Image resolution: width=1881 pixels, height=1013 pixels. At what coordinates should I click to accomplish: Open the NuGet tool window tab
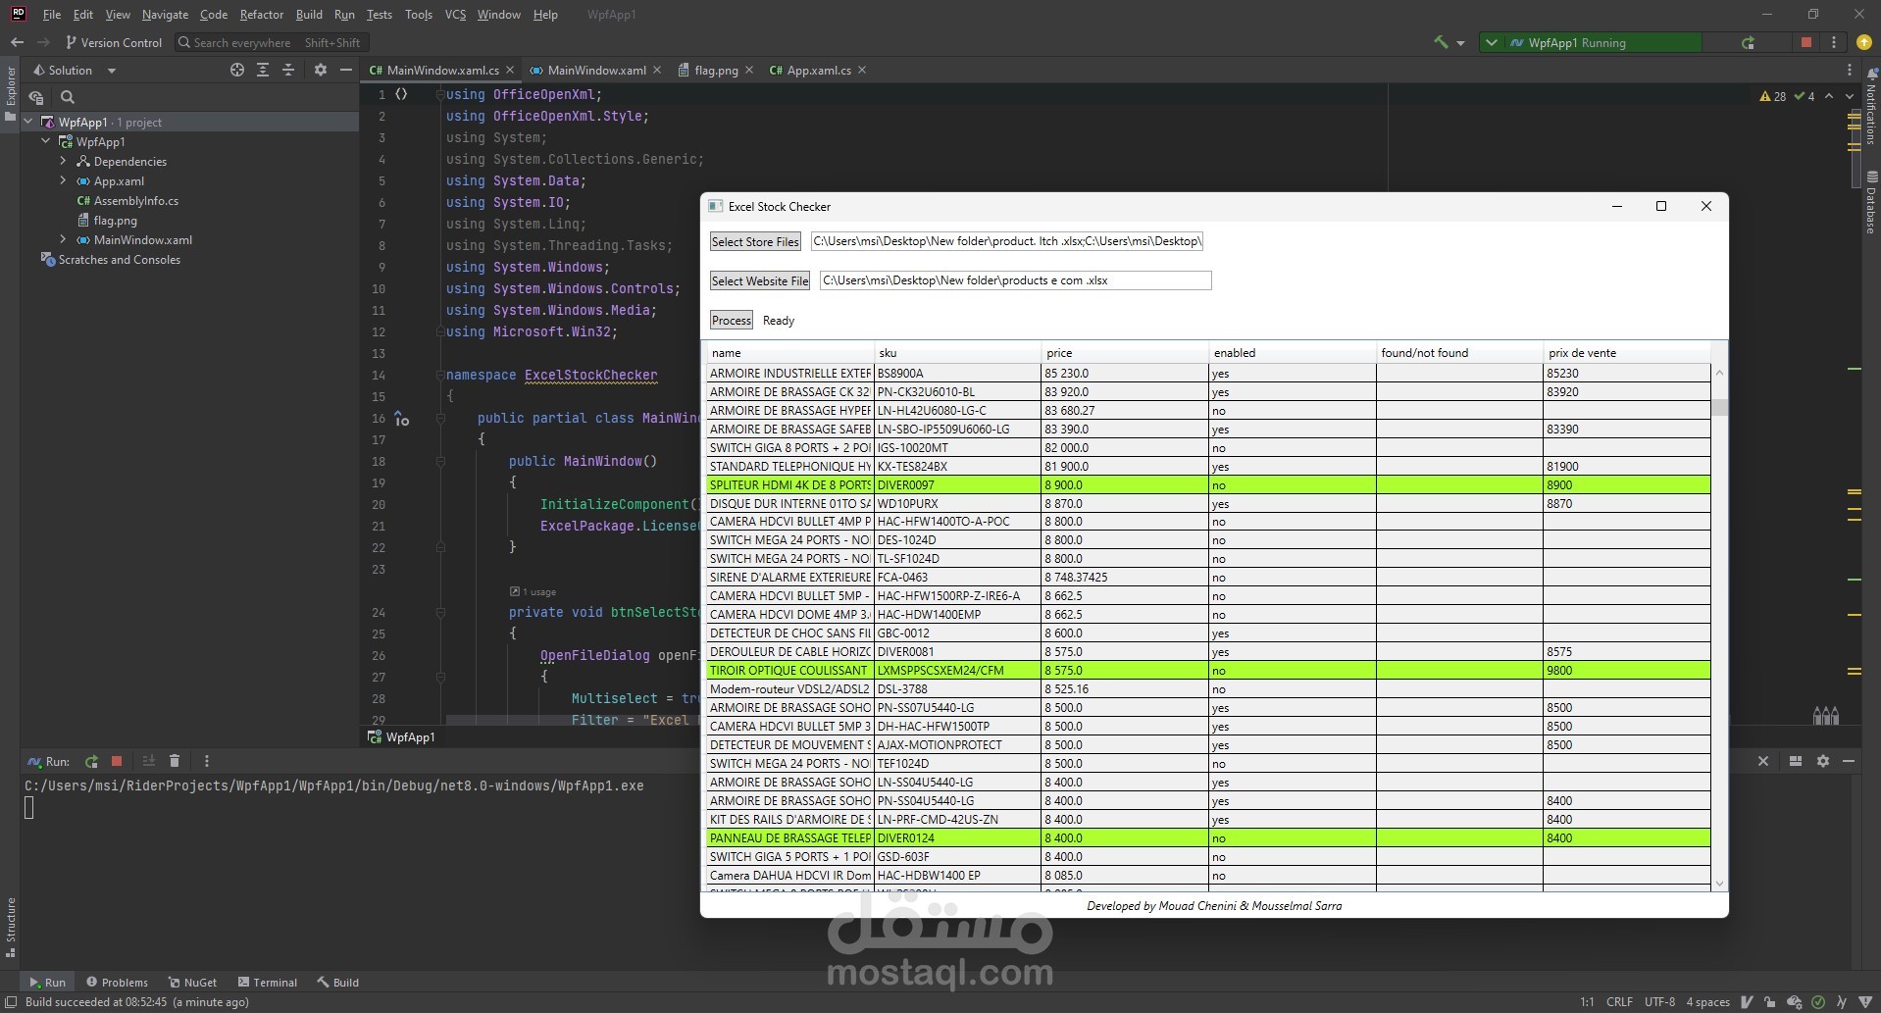coord(192,982)
